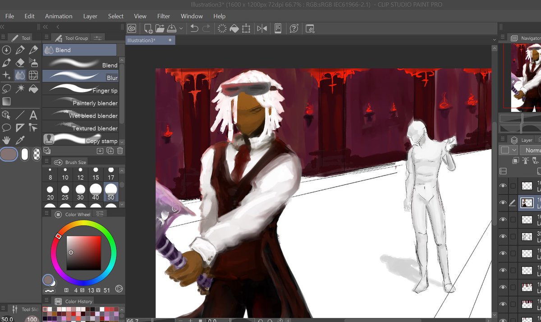Select the Airbrush tool
The image size is (541, 322).
click(33, 63)
